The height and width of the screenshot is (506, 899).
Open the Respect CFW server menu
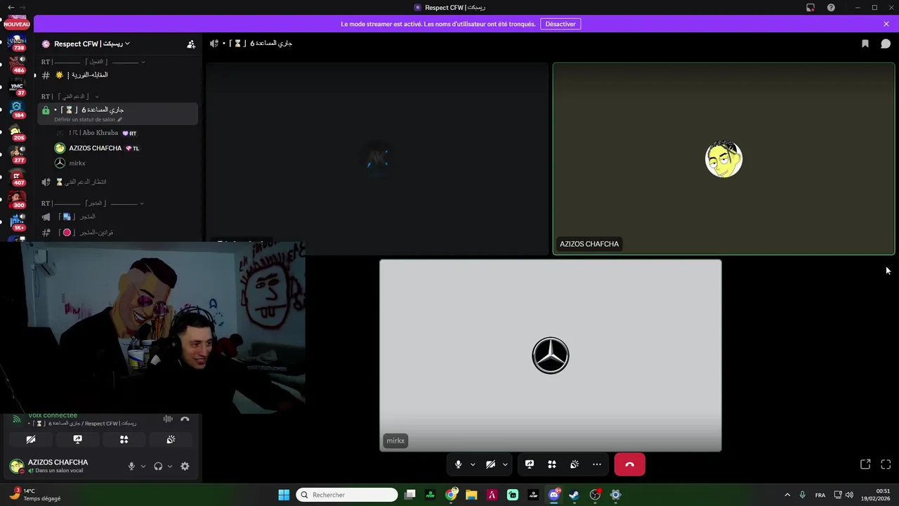click(91, 44)
